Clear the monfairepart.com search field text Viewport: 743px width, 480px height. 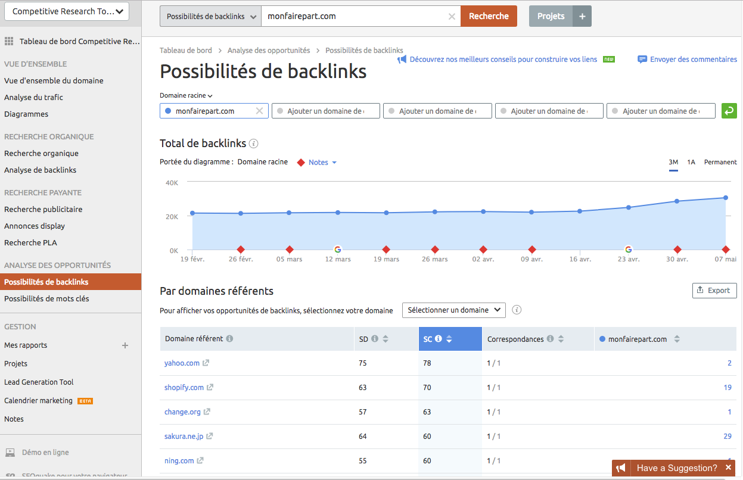[452, 17]
